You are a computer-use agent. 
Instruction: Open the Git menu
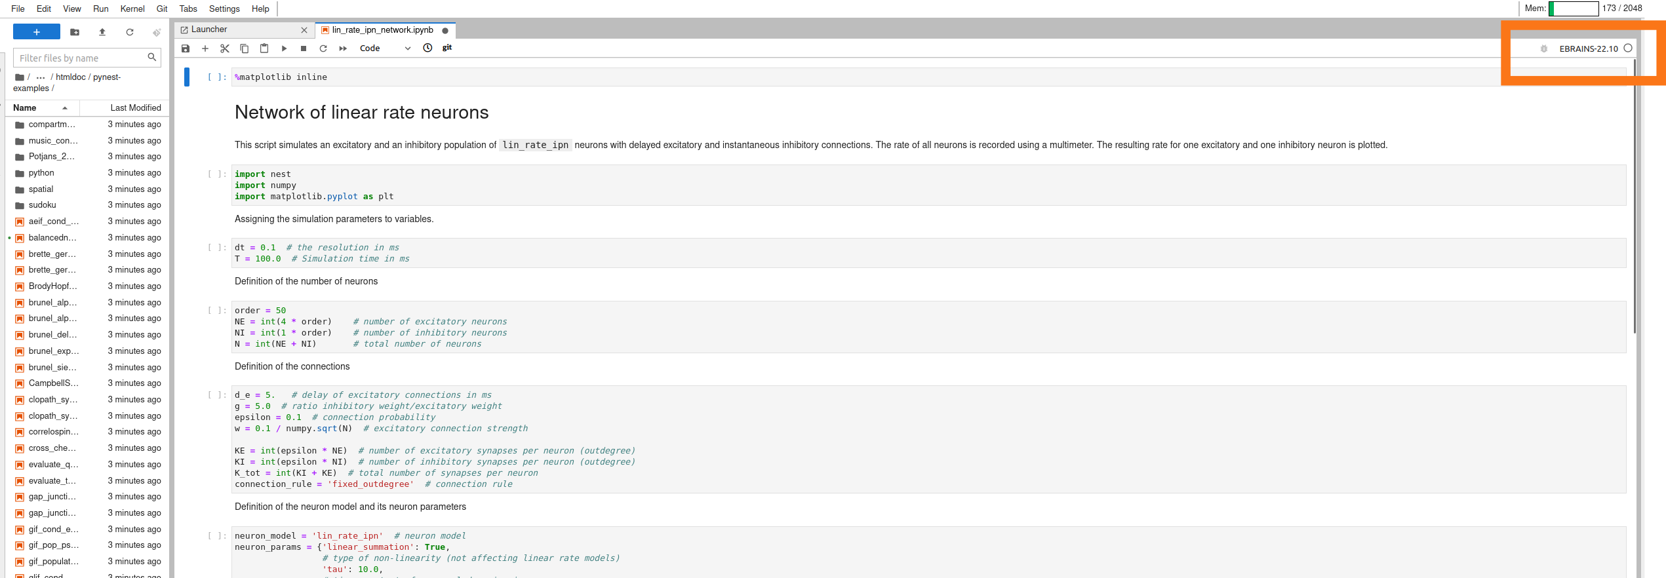162,9
